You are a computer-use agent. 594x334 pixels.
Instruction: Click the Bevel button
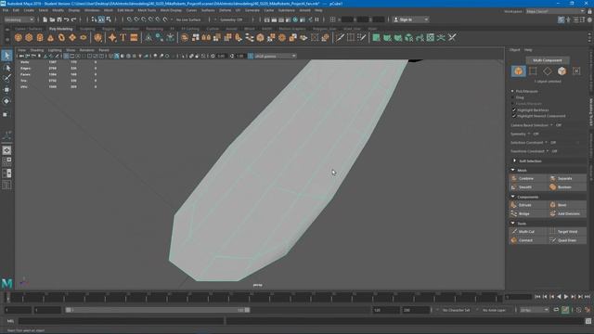click(567, 205)
